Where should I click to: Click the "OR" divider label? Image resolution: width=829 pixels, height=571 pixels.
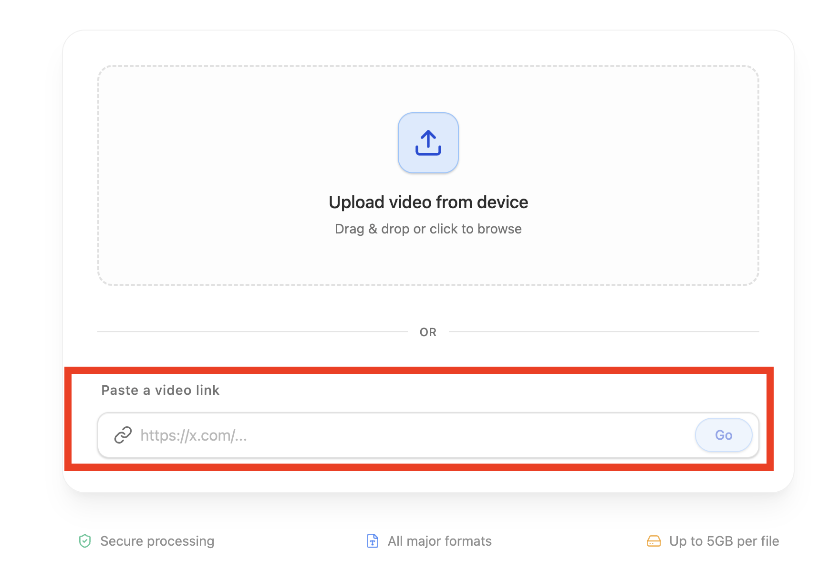(428, 332)
